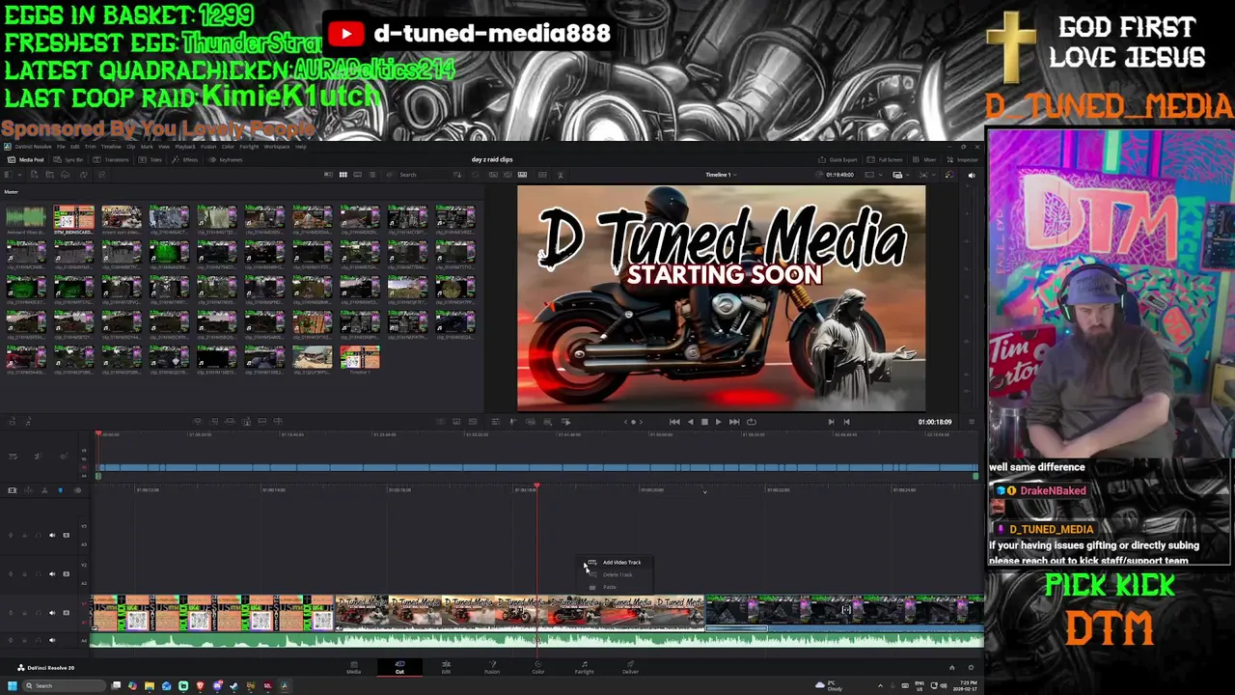Select the Source Clip viewer mode icon
This screenshot has width=1235, height=695.
[493, 175]
